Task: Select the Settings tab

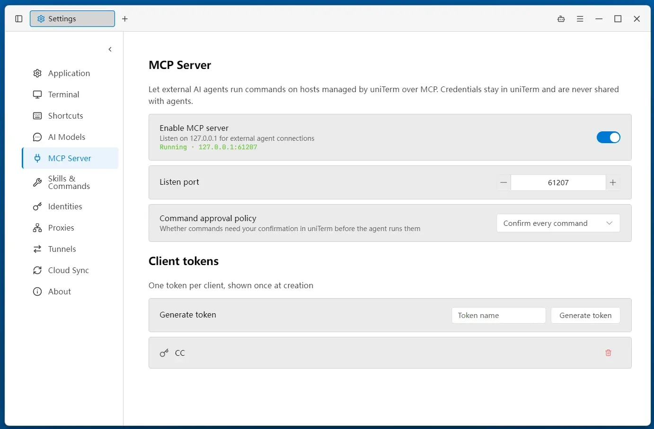Action: [x=72, y=19]
